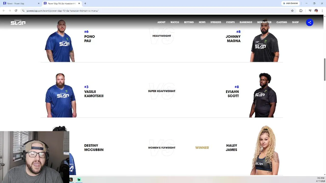
Task: Click the #6 ranking by Pono Pau
Action: [86, 32]
